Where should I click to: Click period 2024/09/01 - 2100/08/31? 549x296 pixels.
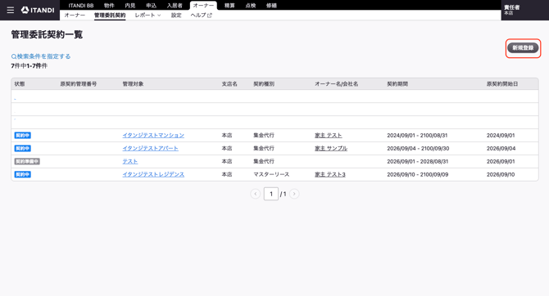tap(417, 135)
